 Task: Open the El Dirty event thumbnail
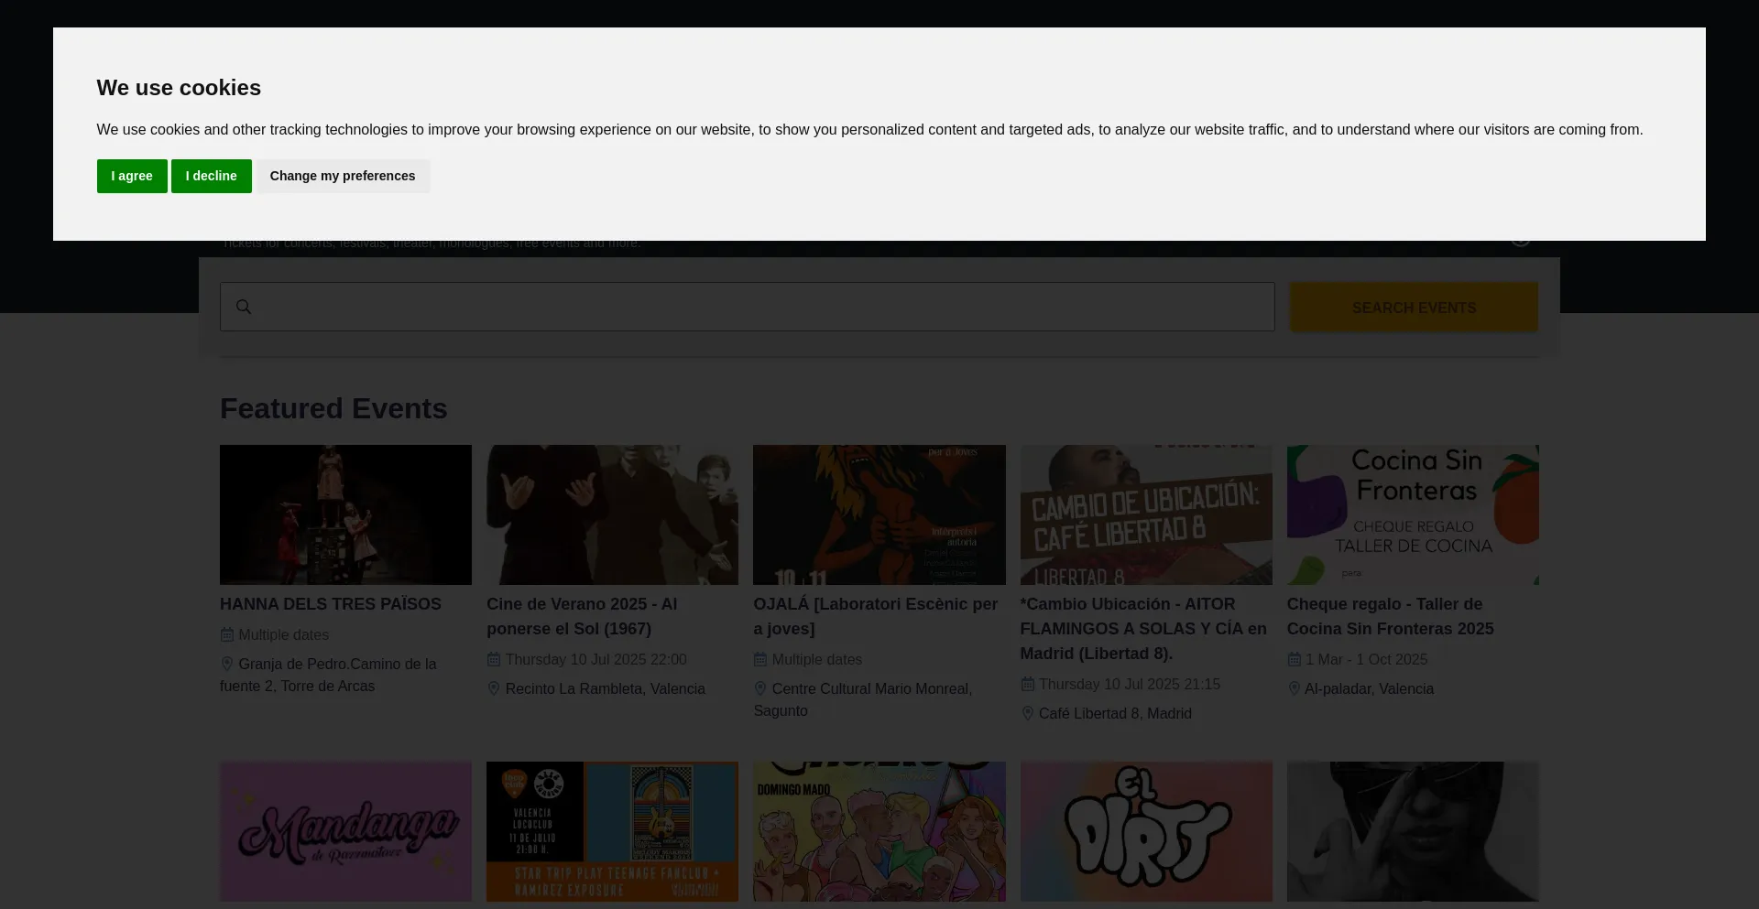click(1146, 831)
